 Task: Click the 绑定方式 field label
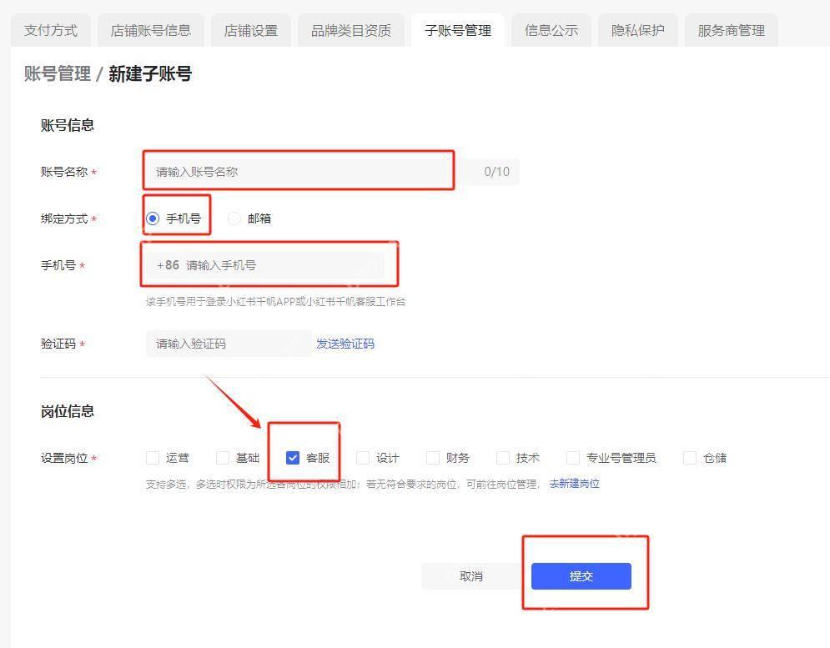tap(64, 219)
